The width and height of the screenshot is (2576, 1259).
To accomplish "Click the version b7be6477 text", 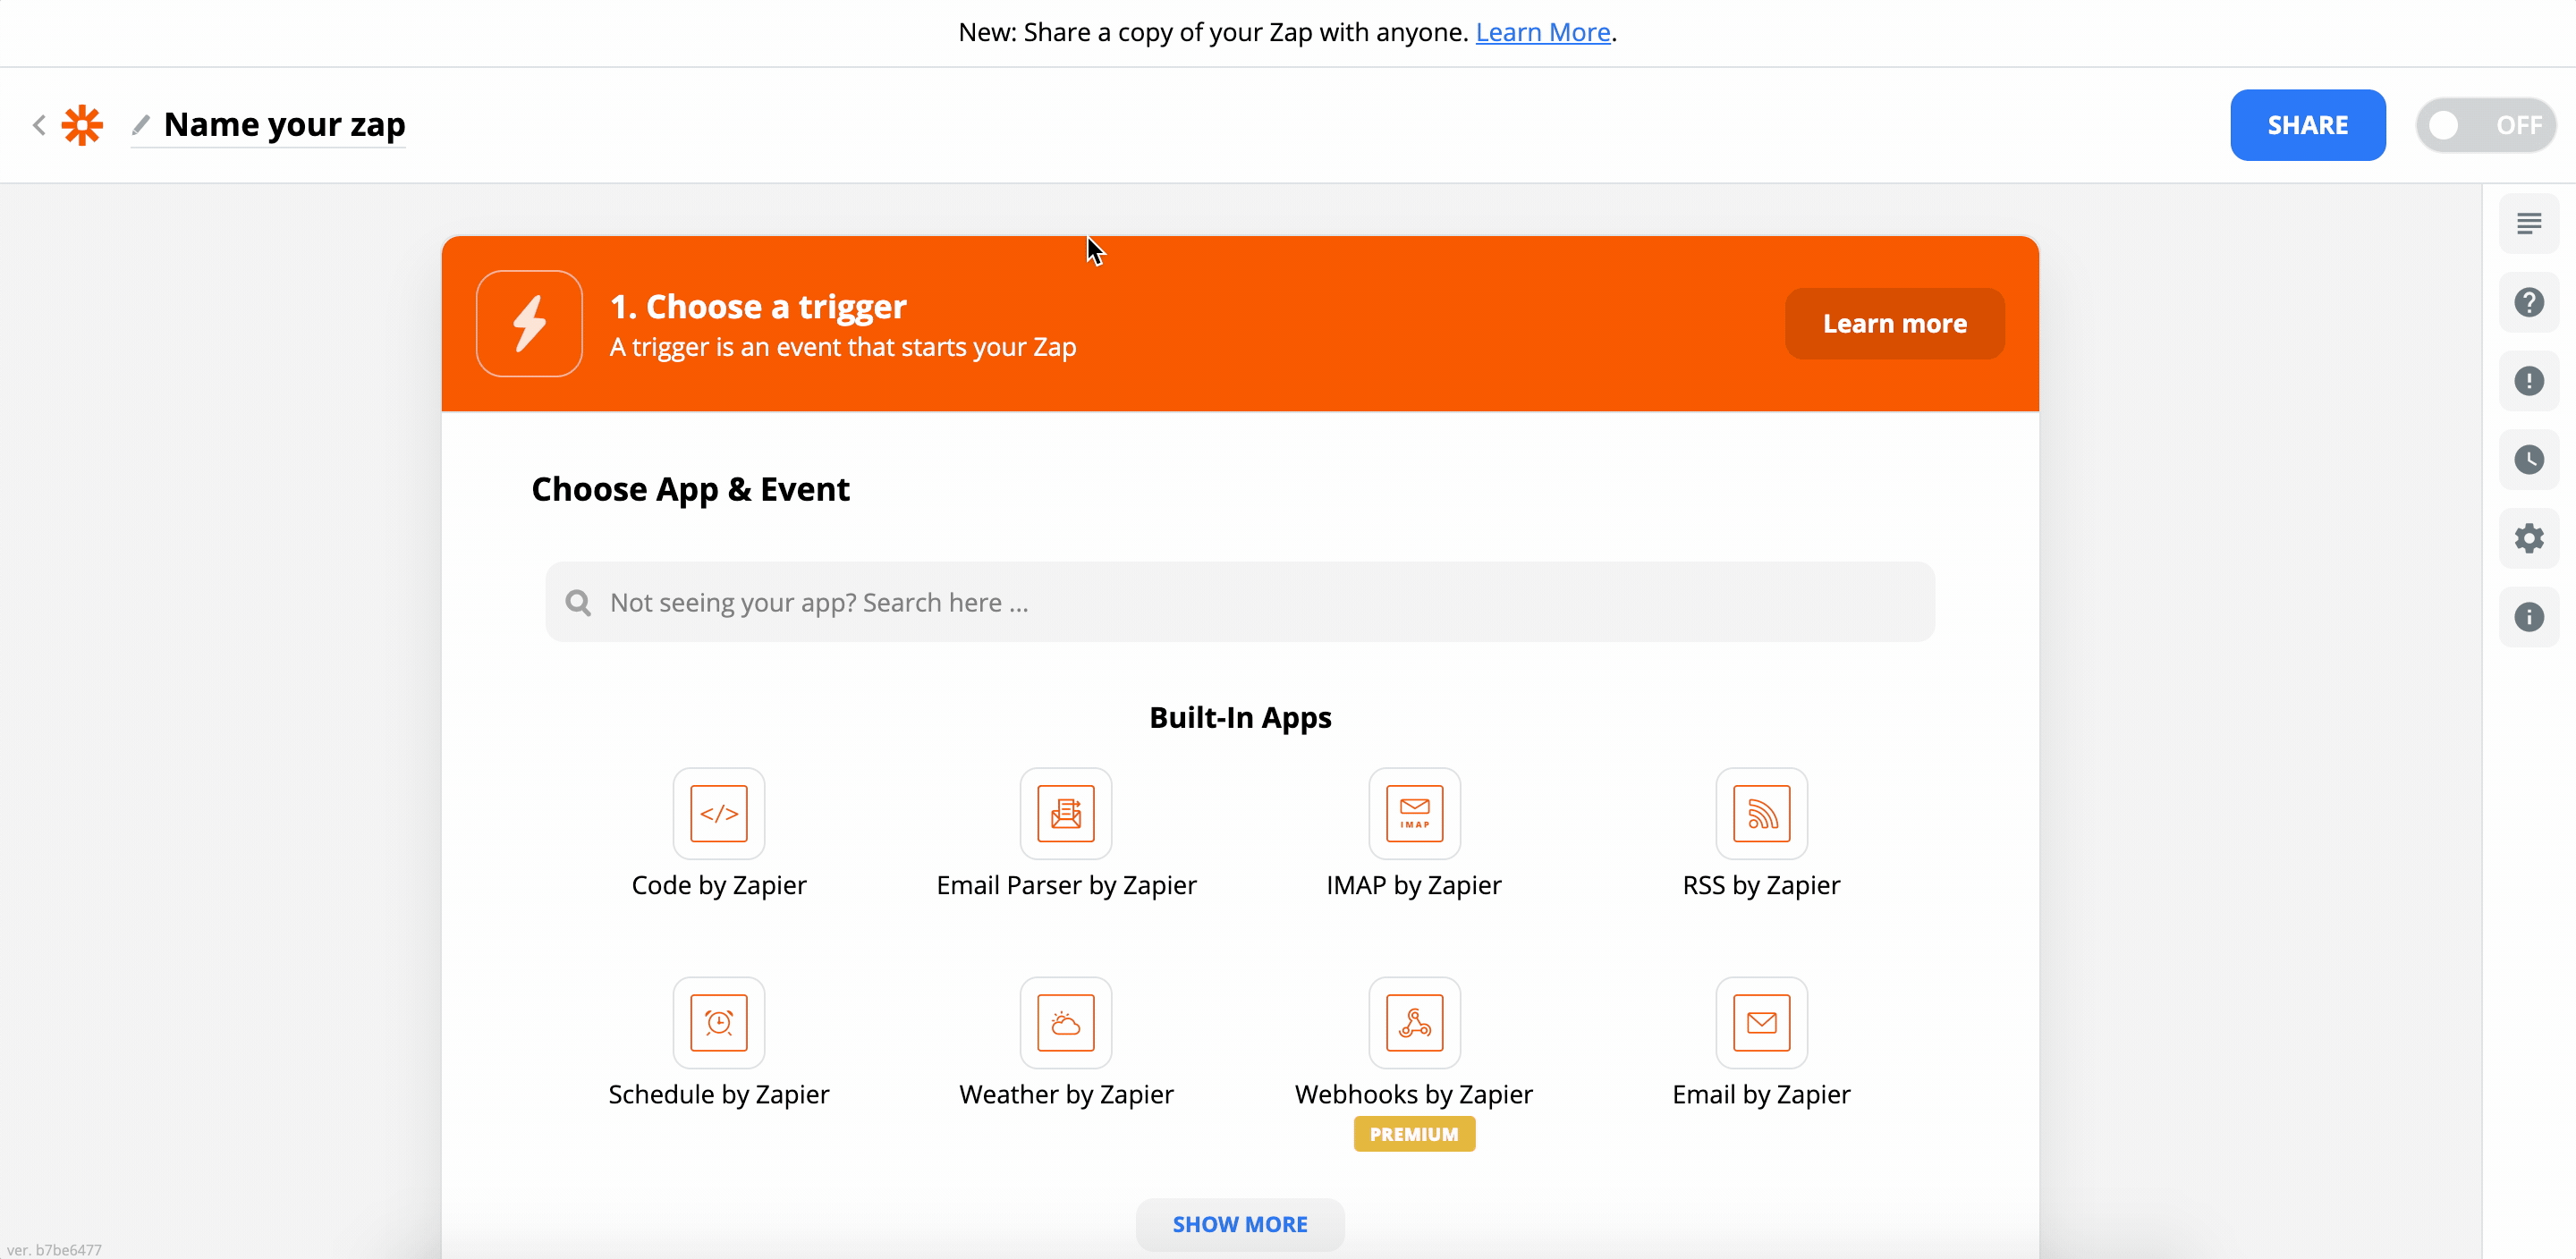I will (x=55, y=1249).
